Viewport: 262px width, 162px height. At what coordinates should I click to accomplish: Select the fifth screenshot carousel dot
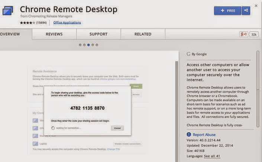[97, 45]
